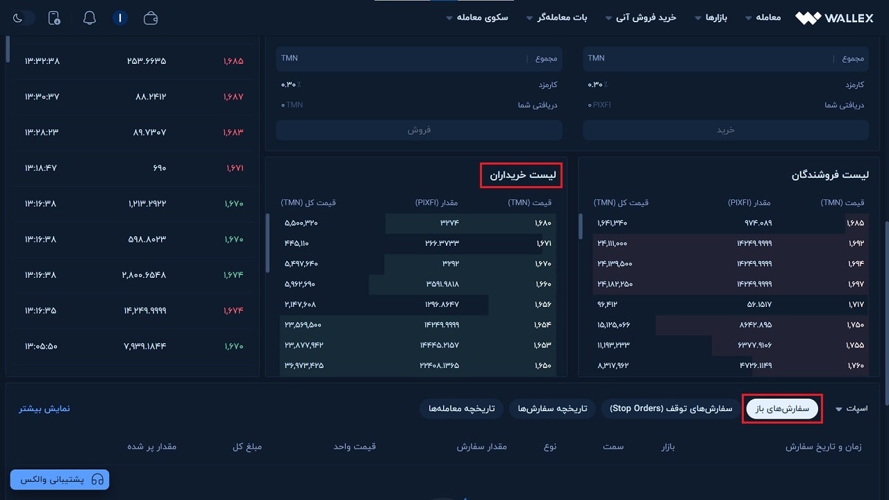The height and width of the screenshot is (500, 889).
Task: Open the mobile app download icon
Action: tap(54, 18)
